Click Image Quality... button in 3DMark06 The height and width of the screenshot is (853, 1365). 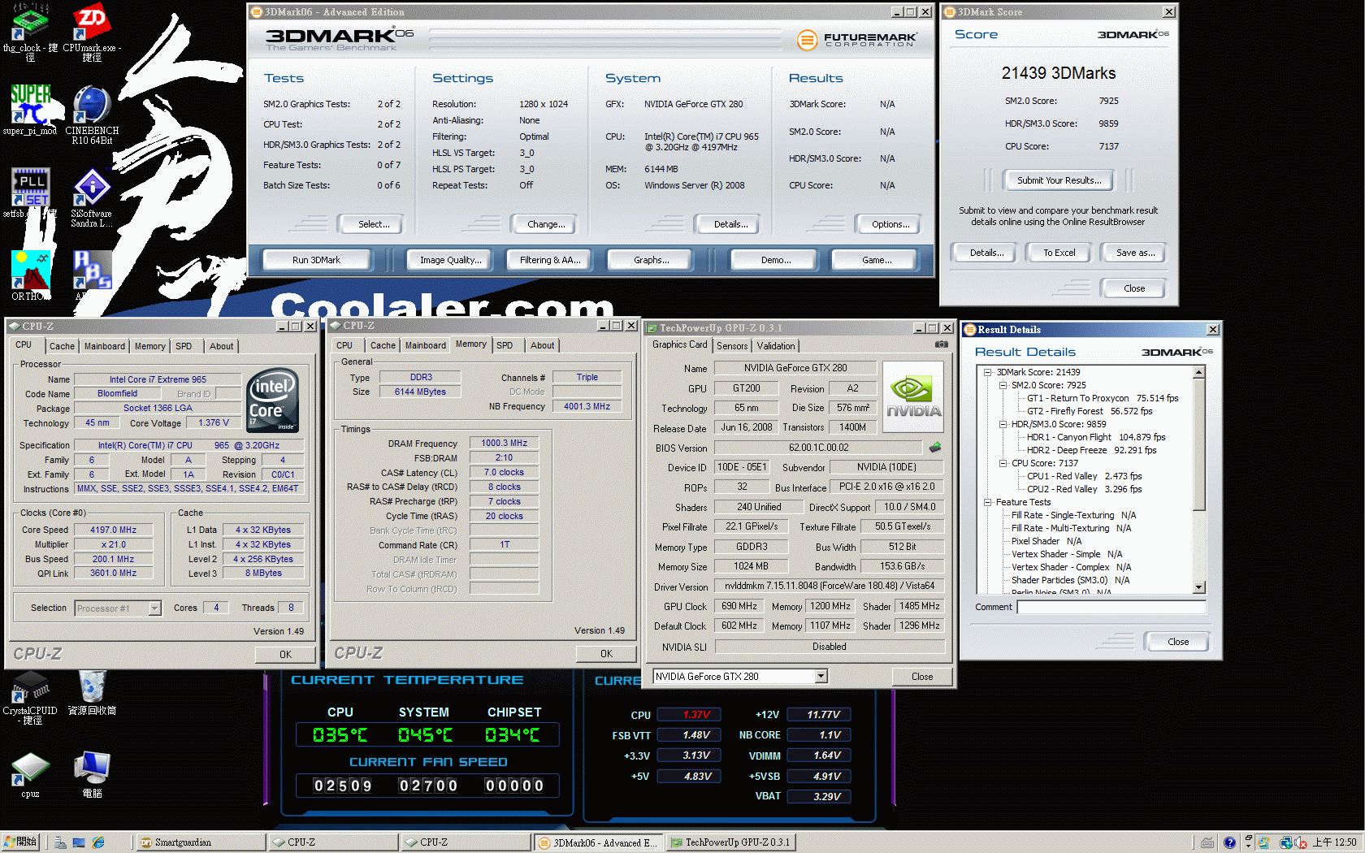click(451, 260)
